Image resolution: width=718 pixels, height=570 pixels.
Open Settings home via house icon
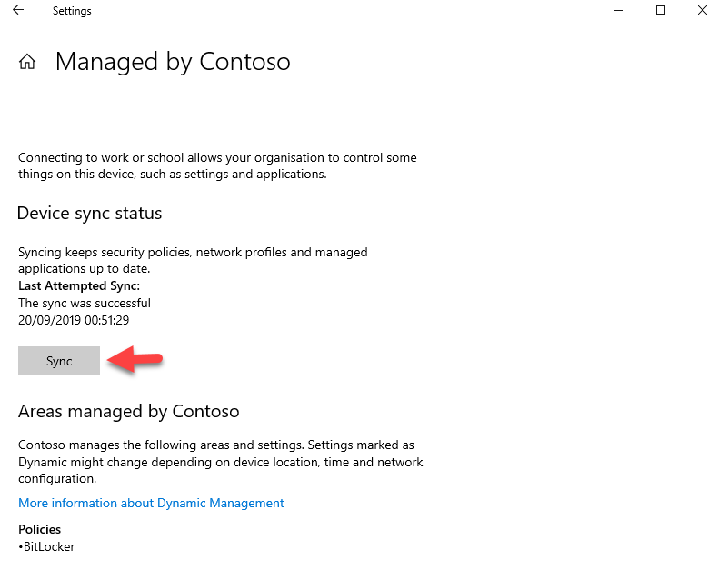[x=27, y=62]
